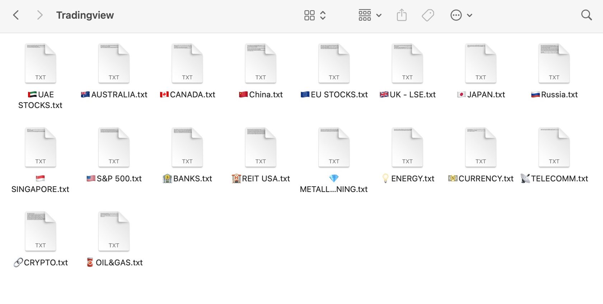The width and height of the screenshot is (603, 304).
Task: Click the EU STOCKS.txt file name
Action: (x=334, y=95)
